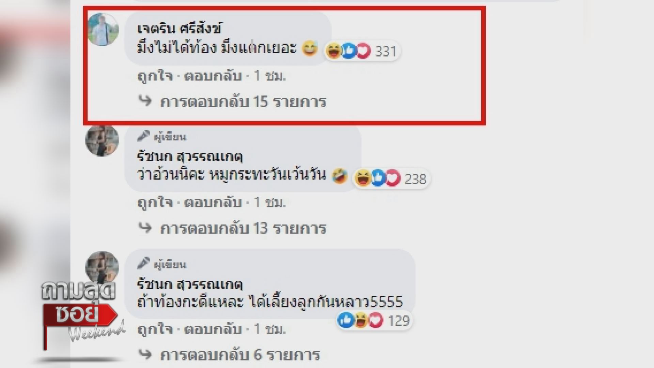Click the reaction icons beside 331
Screen dimensions: 654x368
tap(348, 51)
